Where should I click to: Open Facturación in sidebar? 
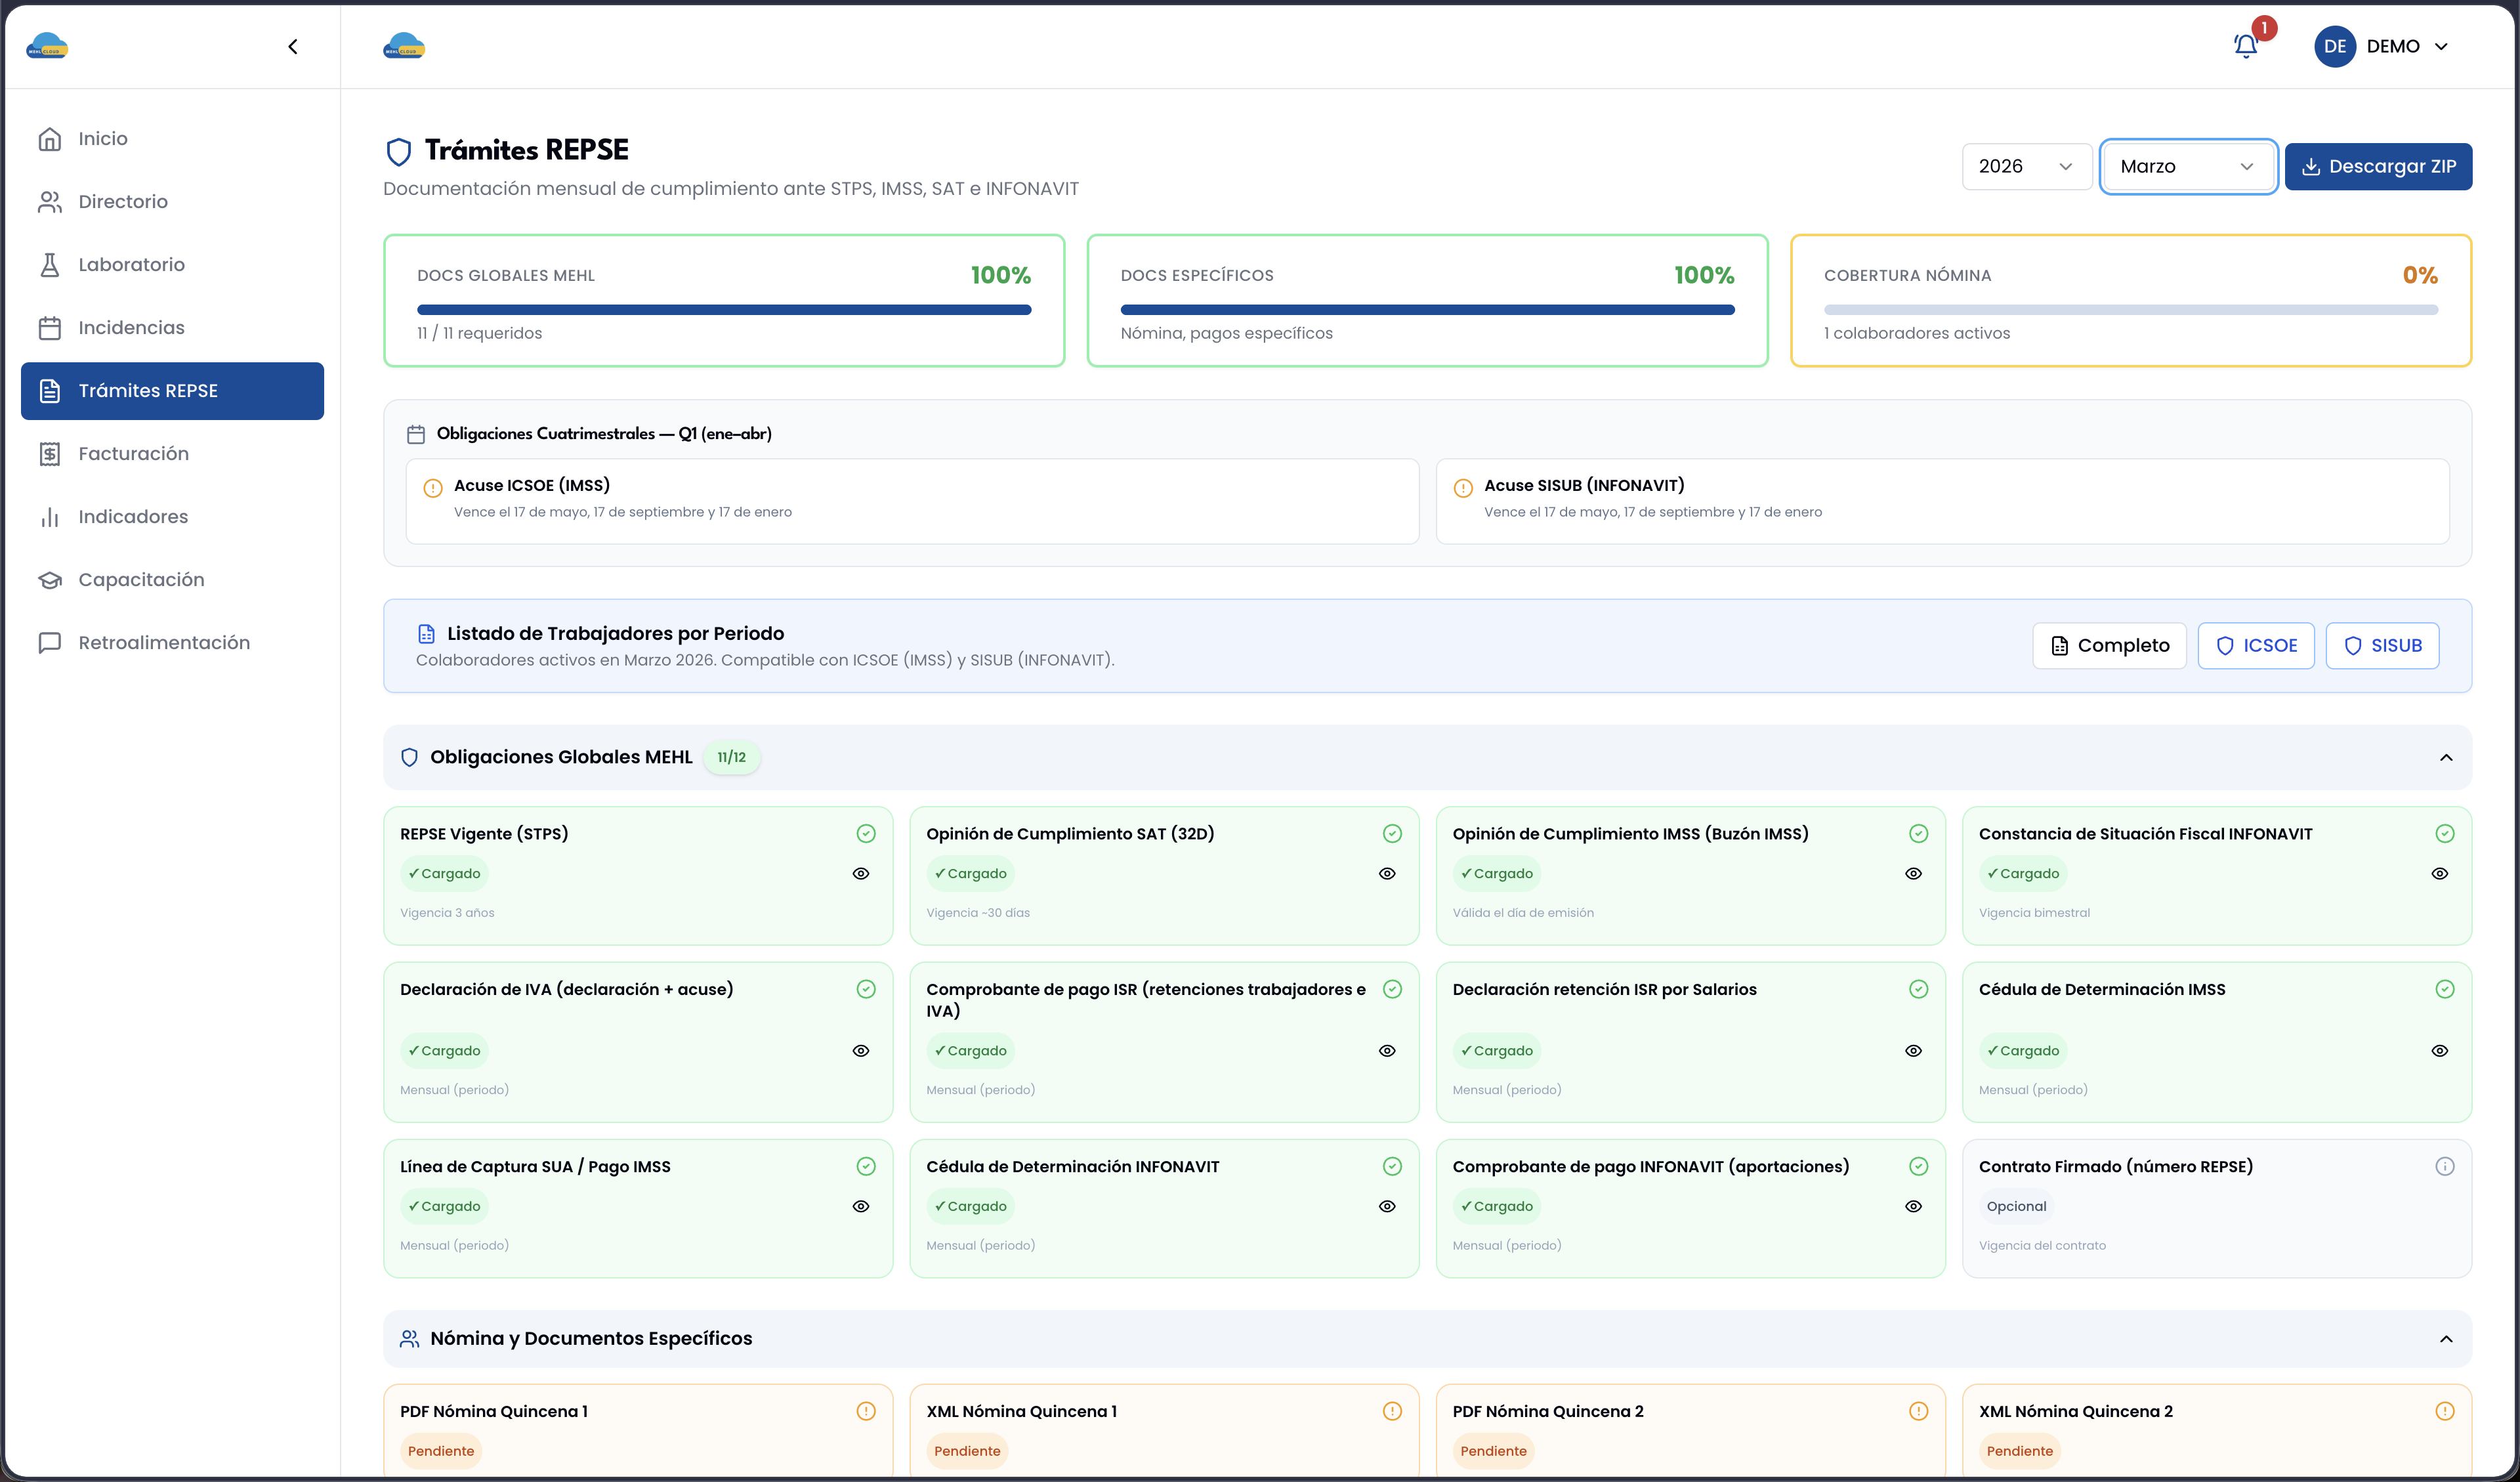click(172, 454)
